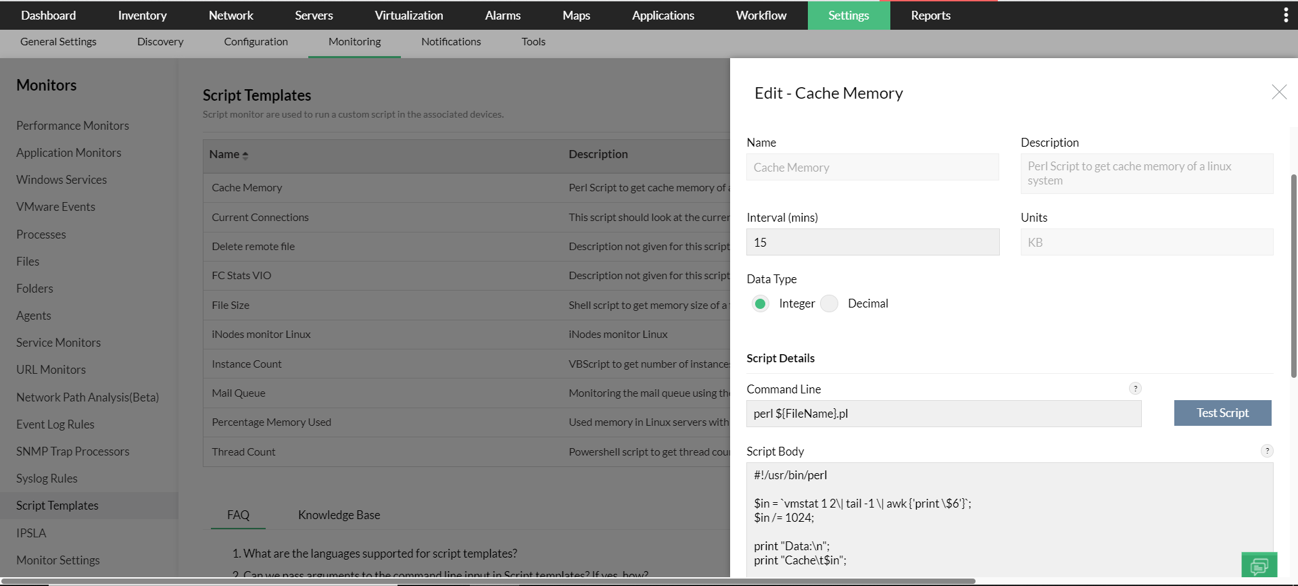Click the Command Line help icon
This screenshot has width=1298, height=586.
[1135, 389]
